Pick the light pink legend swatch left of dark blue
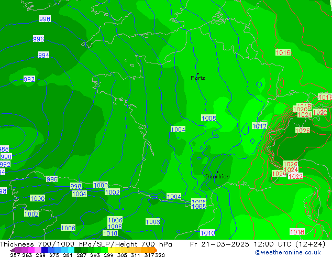The height and width of the screenshot is (257, 332). point(38,250)
